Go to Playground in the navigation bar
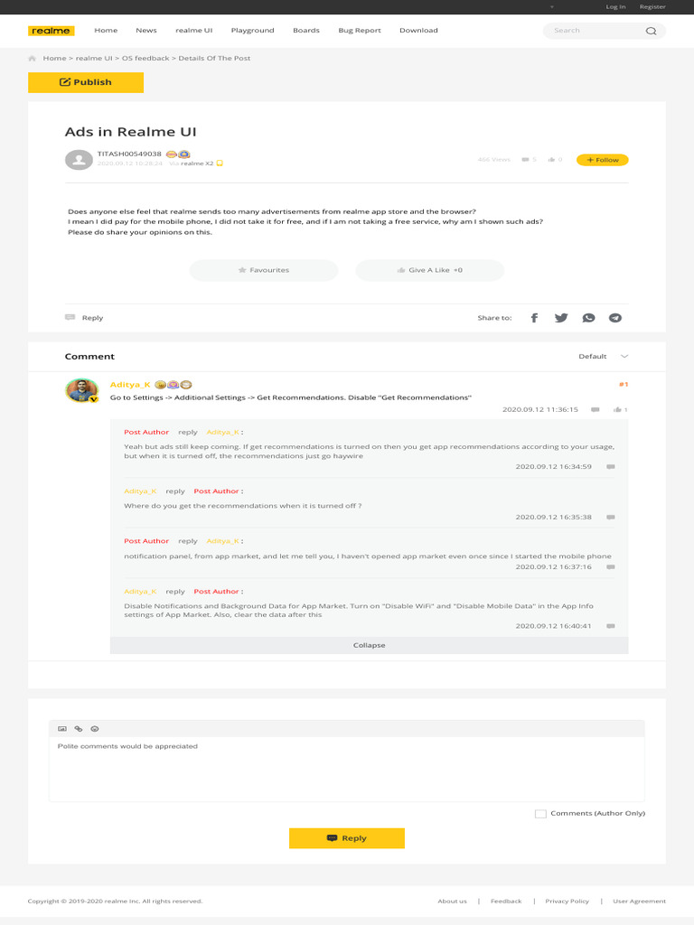 tap(252, 31)
